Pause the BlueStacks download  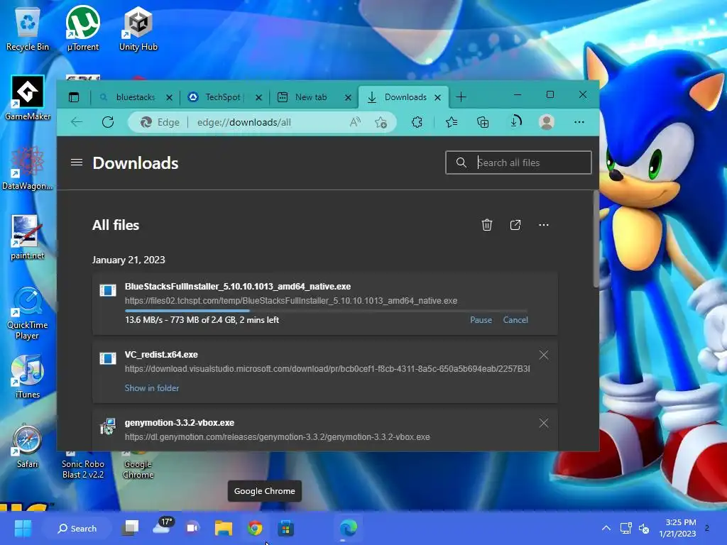[481, 320]
